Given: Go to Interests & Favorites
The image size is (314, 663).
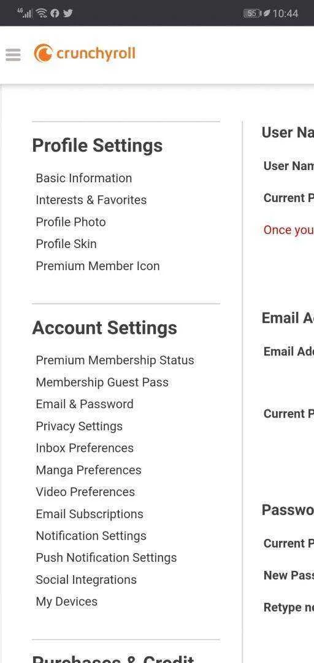Looking at the screenshot, I should pos(91,200).
